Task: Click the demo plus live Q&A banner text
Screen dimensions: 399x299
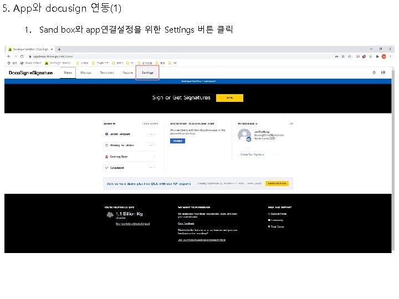Action: pyautogui.click(x=149, y=184)
